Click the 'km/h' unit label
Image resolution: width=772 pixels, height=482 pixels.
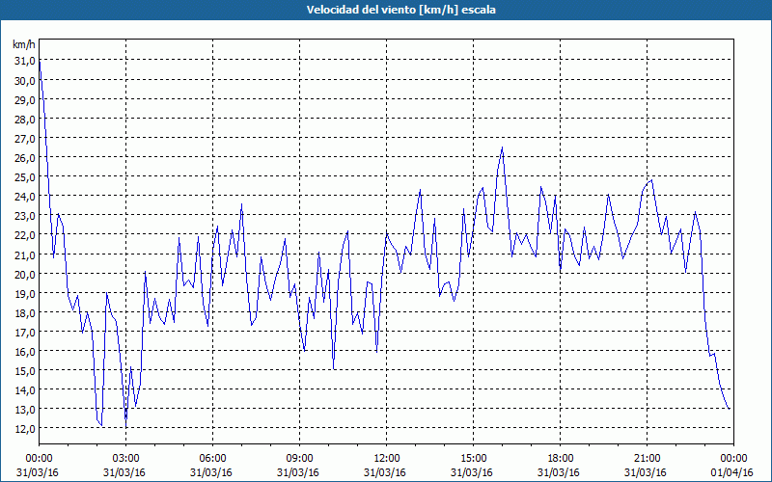pyautogui.click(x=24, y=44)
